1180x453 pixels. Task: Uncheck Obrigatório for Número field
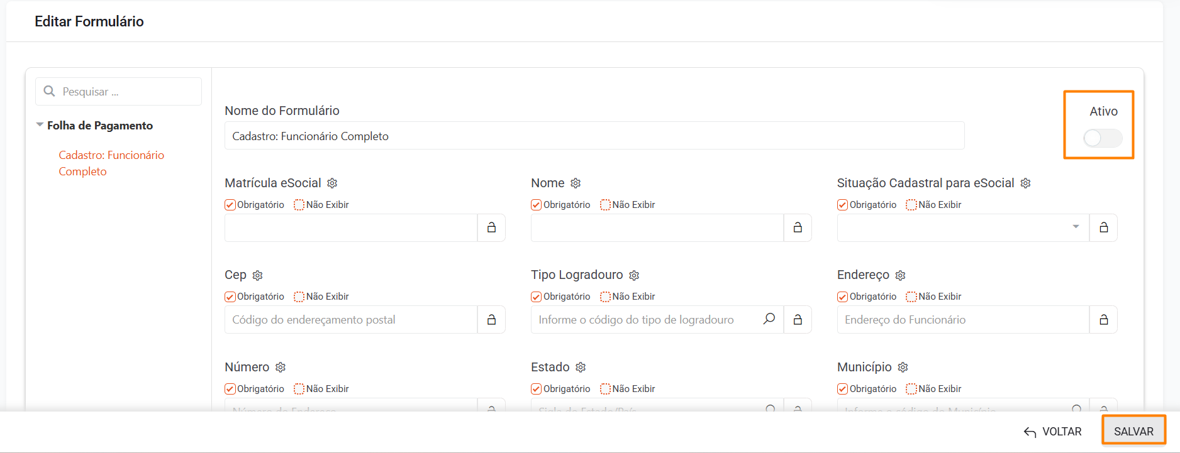[230, 389]
